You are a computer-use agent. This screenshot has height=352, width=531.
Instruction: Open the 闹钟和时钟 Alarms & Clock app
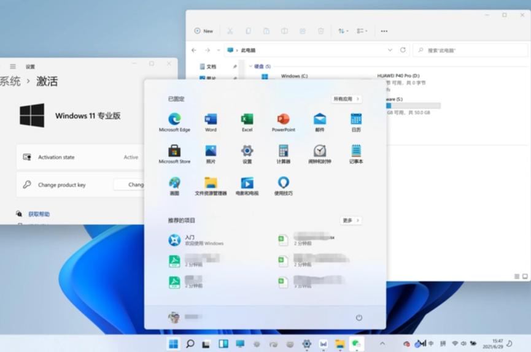(320, 154)
